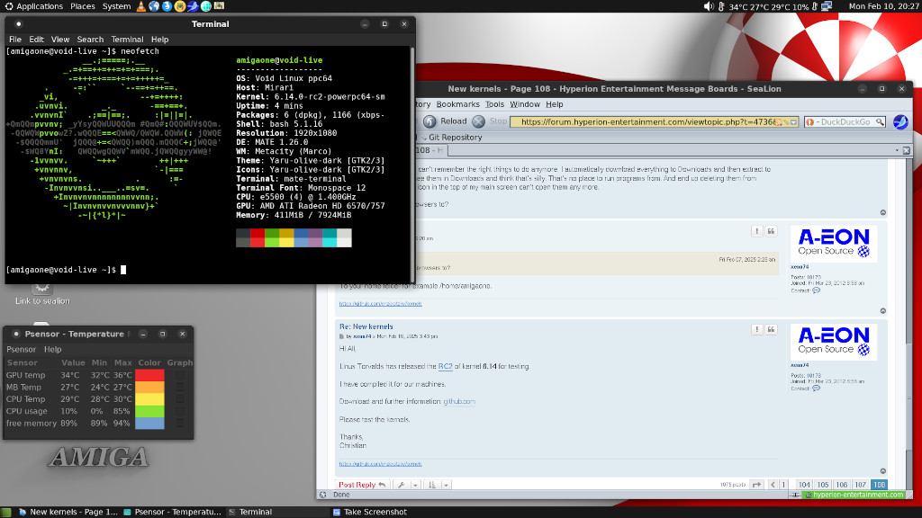Image resolution: width=922 pixels, height=518 pixels.
Task: Click the report icon on the Re: New kernels post
Action: [x=756, y=329]
